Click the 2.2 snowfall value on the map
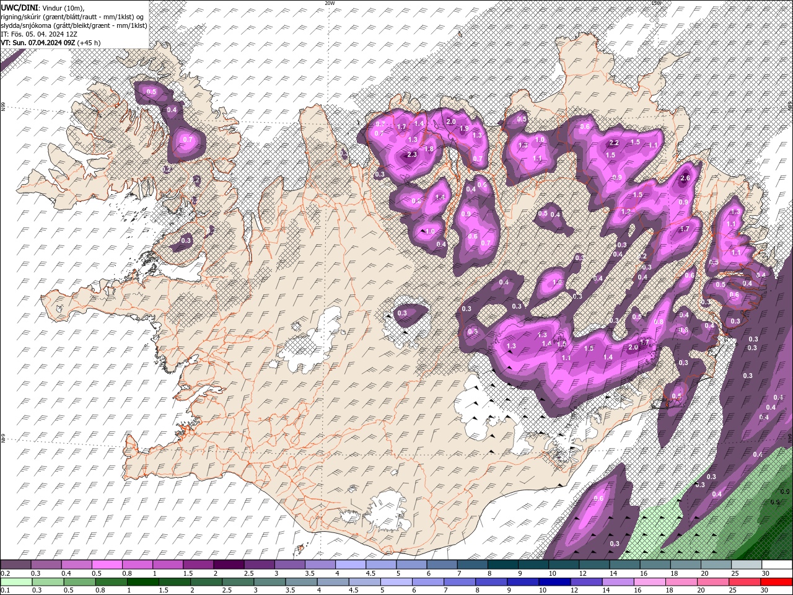The width and height of the screenshot is (793, 595). [x=614, y=143]
